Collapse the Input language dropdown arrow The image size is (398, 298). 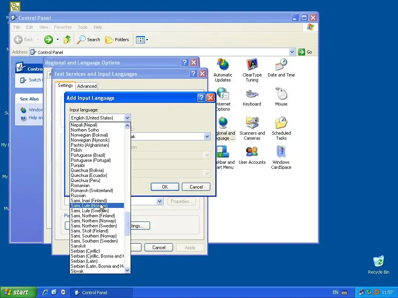(127, 118)
